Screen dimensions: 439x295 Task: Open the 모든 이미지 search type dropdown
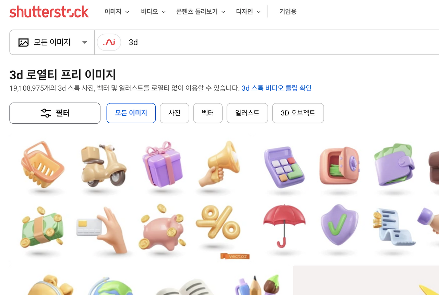[52, 42]
